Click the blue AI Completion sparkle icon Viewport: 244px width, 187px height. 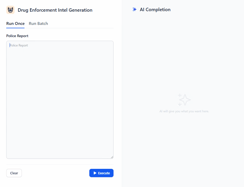[134, 10]
